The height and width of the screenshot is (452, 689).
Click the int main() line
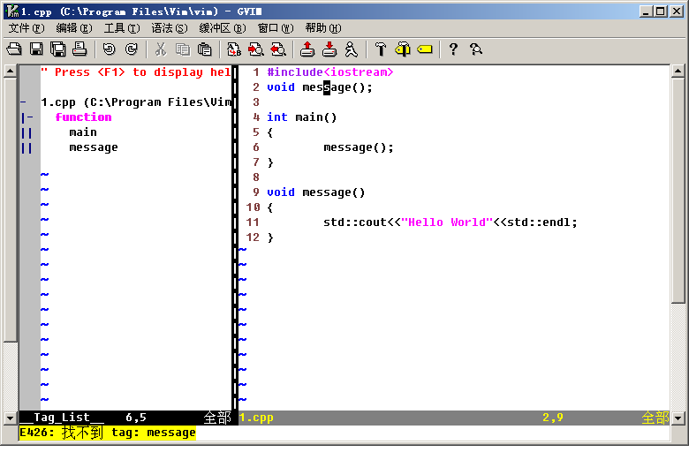click(x=302, y=117)
